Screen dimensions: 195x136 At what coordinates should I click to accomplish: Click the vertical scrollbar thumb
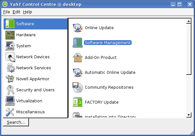[x=188, y=49]
